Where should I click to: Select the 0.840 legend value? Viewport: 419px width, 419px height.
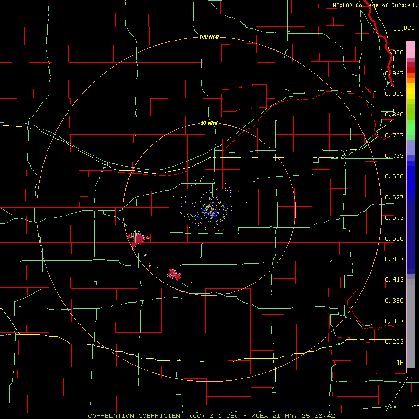click(x=394, y=115)
